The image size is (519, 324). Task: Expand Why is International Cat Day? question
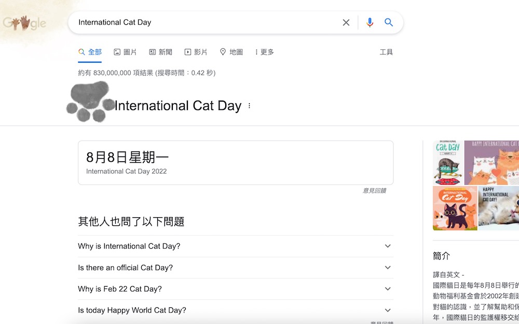point(236,246)
